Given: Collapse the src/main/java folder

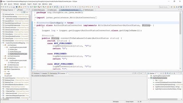Looking at the screenshot, I should pos(3,45).
